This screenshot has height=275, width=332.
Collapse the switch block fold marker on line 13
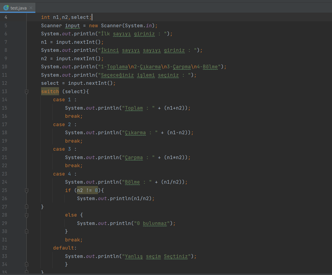click(27, 92)
